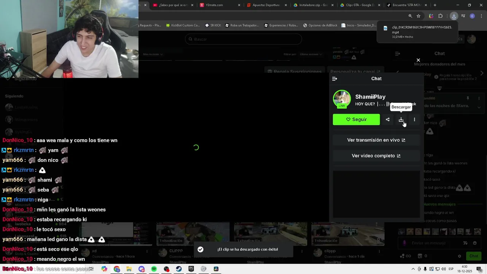Viewport: 487px width, 274px height.
Task: Open File Explorer from the taskbar
Action: click(x=129, y=269)
